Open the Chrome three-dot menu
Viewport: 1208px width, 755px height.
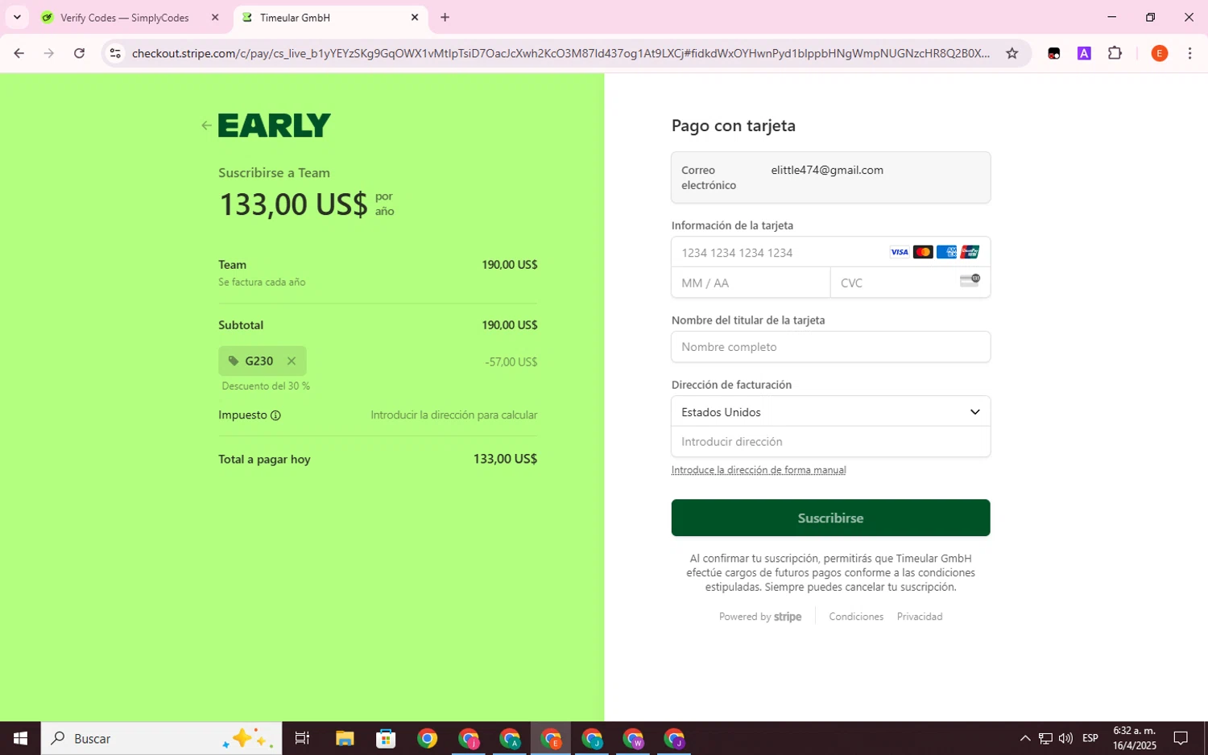(1189, 53)
